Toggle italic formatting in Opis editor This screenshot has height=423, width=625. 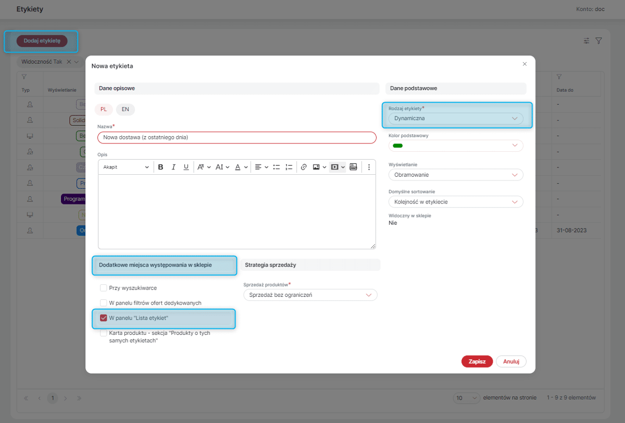point(173,167)
